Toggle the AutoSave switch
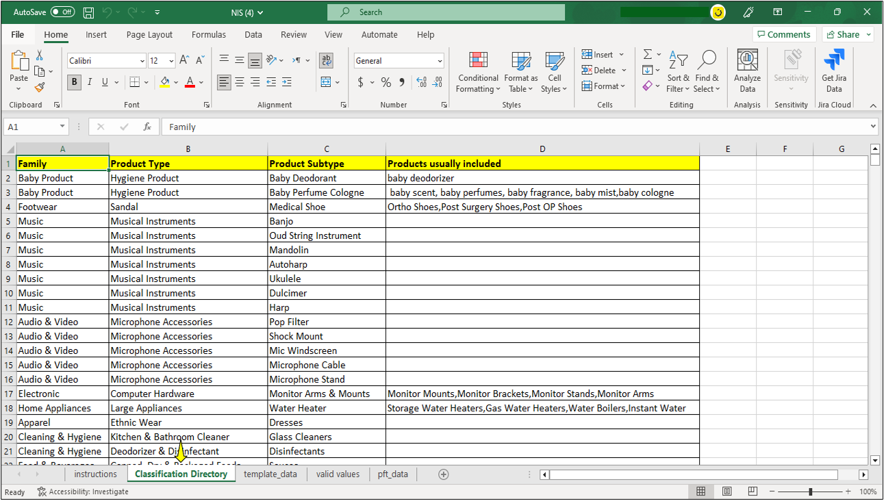 tap(63, 12)
